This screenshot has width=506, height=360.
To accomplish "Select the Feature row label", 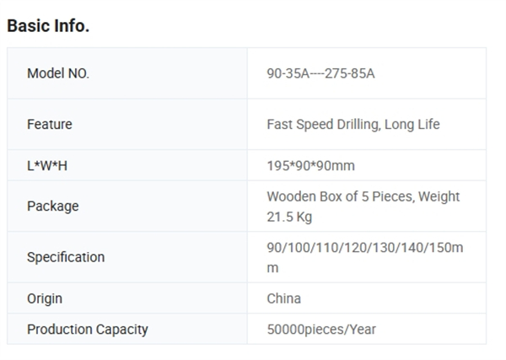I will tap(50, 124).
